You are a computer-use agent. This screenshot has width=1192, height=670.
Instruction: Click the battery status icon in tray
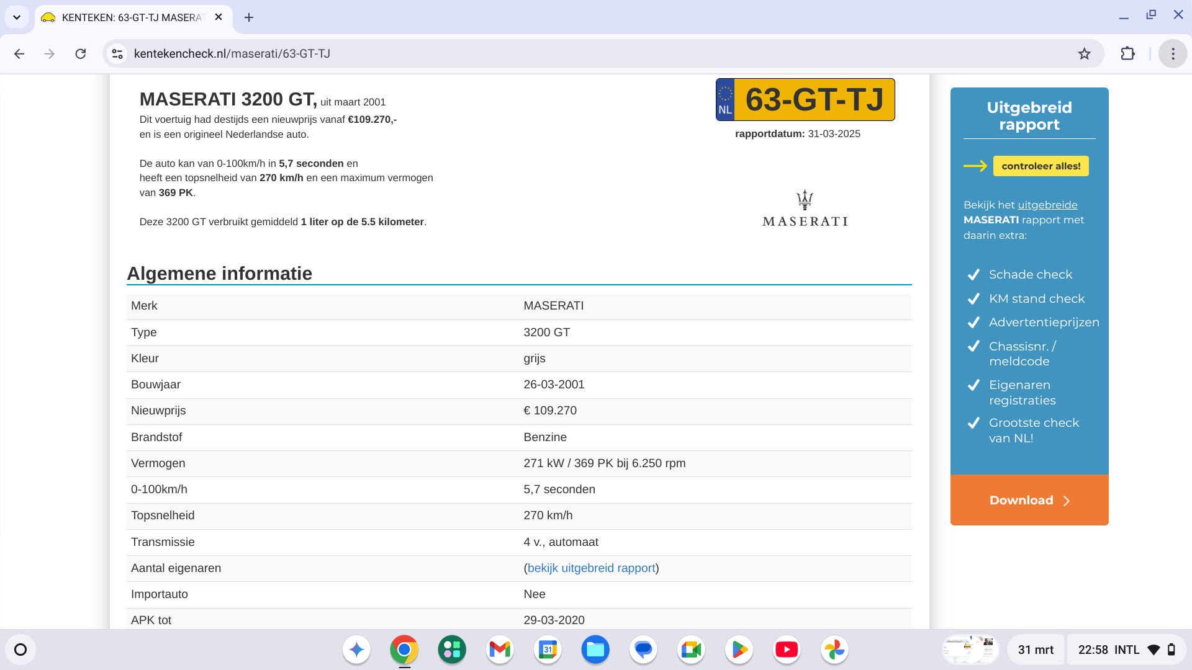coord(1172,650)
